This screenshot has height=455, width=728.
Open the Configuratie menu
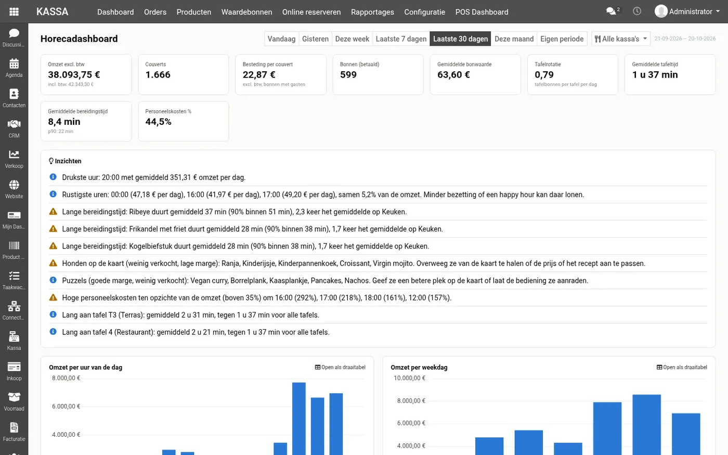pos(424,11)
